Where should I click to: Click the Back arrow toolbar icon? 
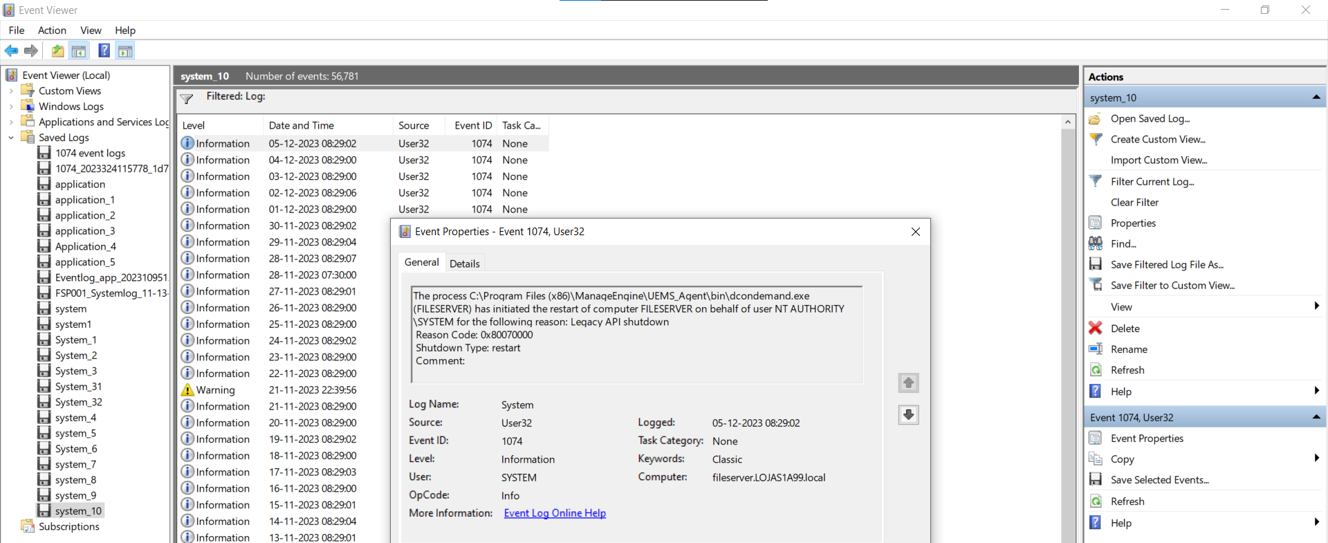pyautogui.click(x=11, y=50)
